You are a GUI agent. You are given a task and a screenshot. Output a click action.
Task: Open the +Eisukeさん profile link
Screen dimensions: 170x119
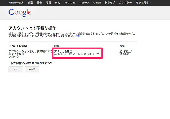coord(16,3)
